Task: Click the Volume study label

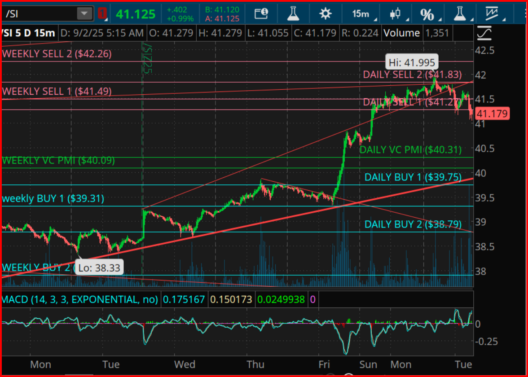Action: click(x=401, y=33)
